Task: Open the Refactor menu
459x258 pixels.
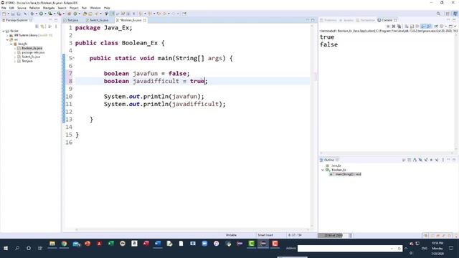Action: [34, 8]
